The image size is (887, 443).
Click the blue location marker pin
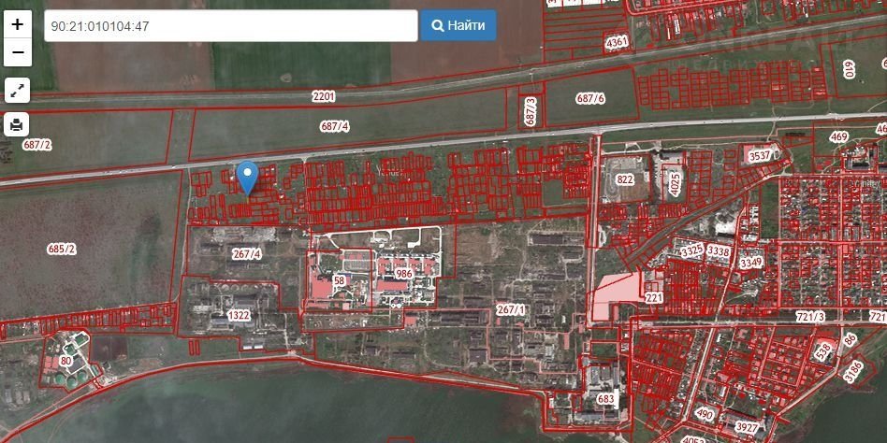[x=247, y=176]
